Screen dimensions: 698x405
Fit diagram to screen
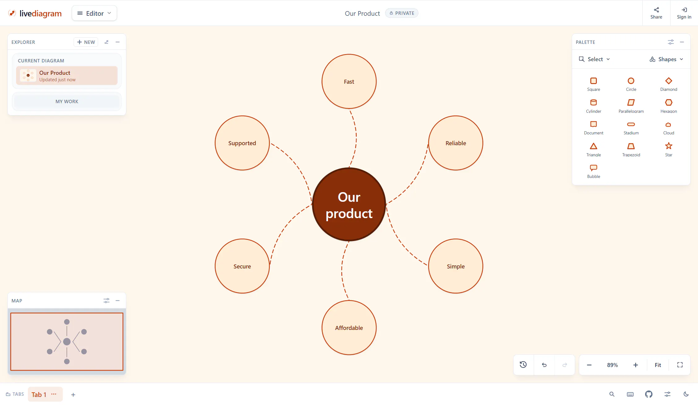658,365
